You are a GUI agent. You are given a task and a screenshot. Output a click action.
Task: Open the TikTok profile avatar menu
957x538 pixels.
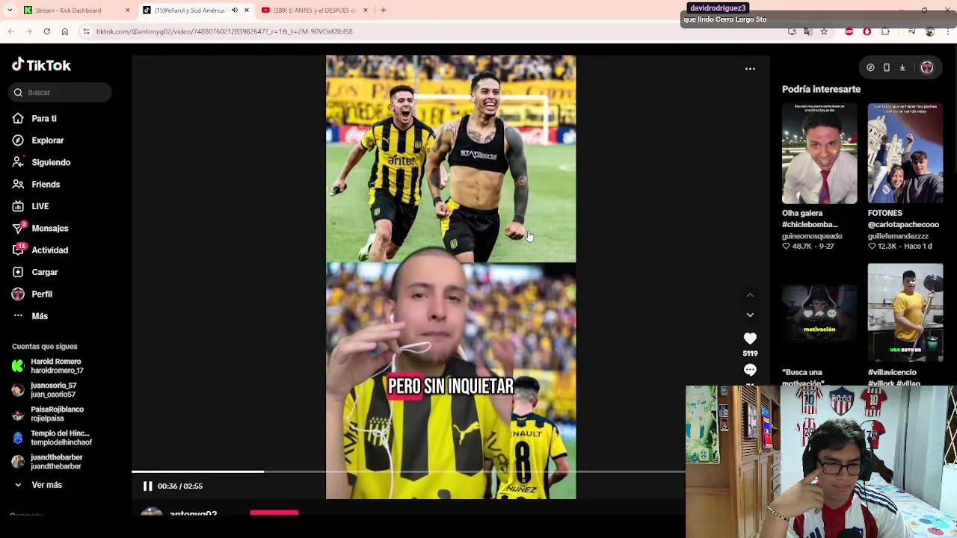tap(927, 68)
